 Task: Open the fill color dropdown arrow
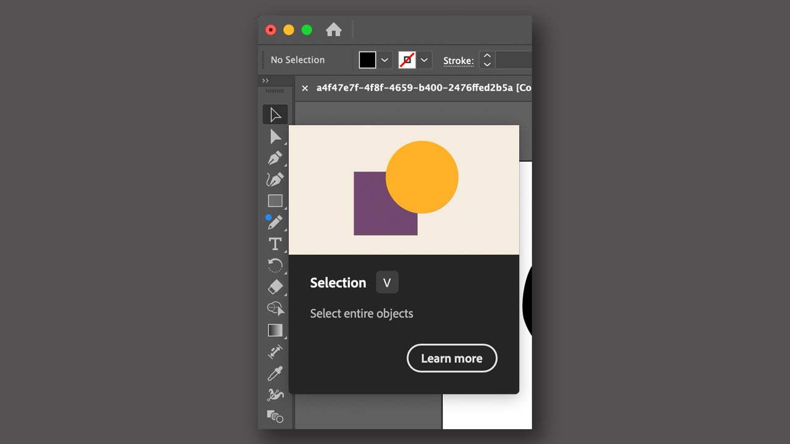[x=385, y=60]
